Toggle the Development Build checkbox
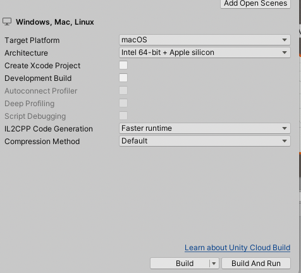Screen dimensions: 301x273 pos(123,78)
